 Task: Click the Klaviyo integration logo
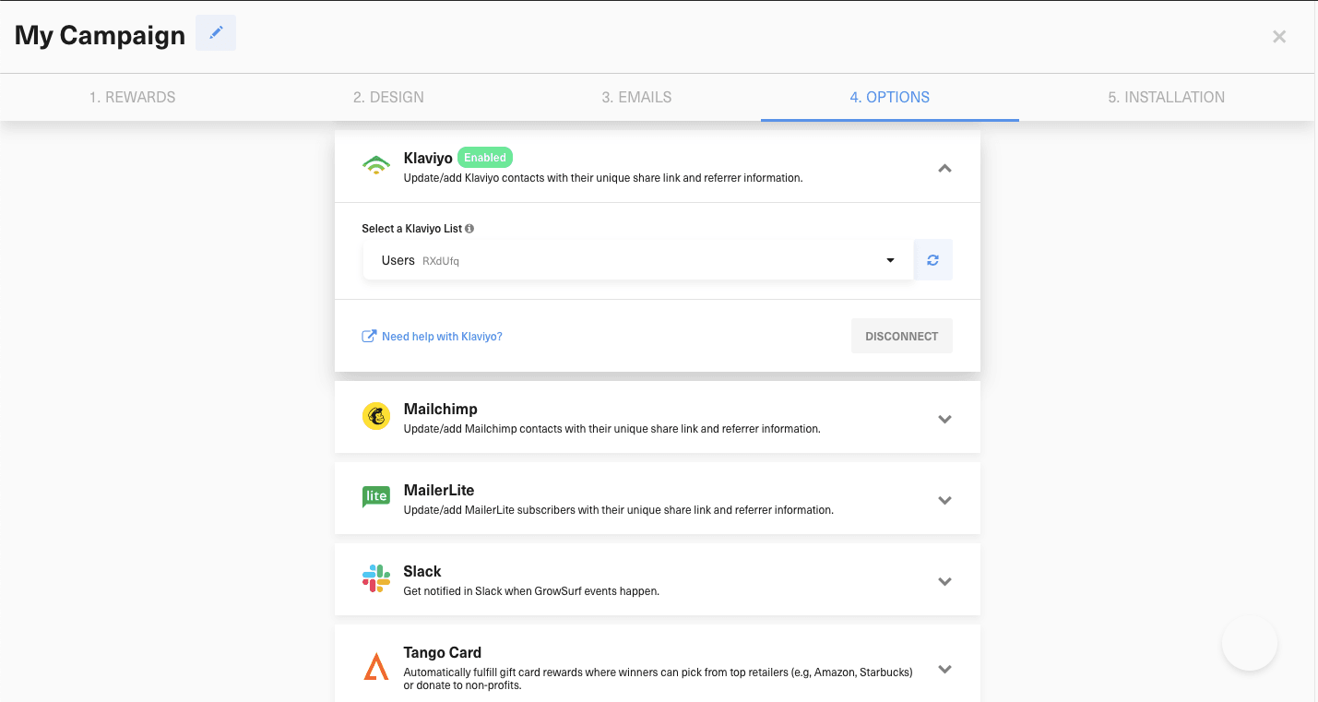376,164
